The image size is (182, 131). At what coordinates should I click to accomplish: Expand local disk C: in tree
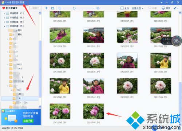[4, 13]
